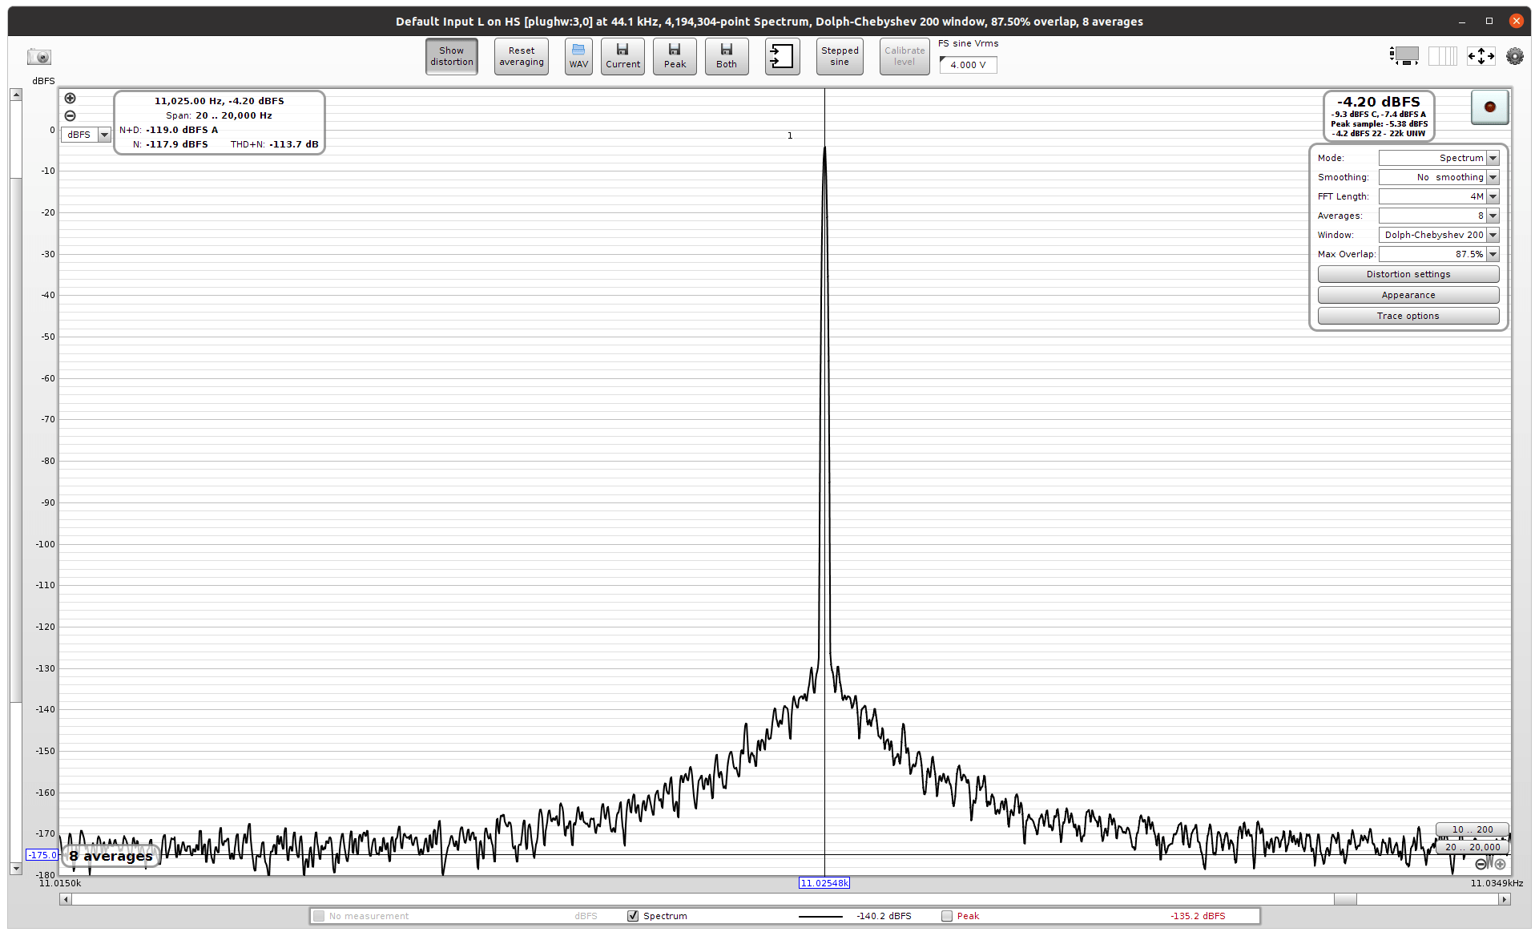This screenshot has height=936, width=1539.
Task: Click horizontal scrollbar left arrow
Action: pos(66,899)
